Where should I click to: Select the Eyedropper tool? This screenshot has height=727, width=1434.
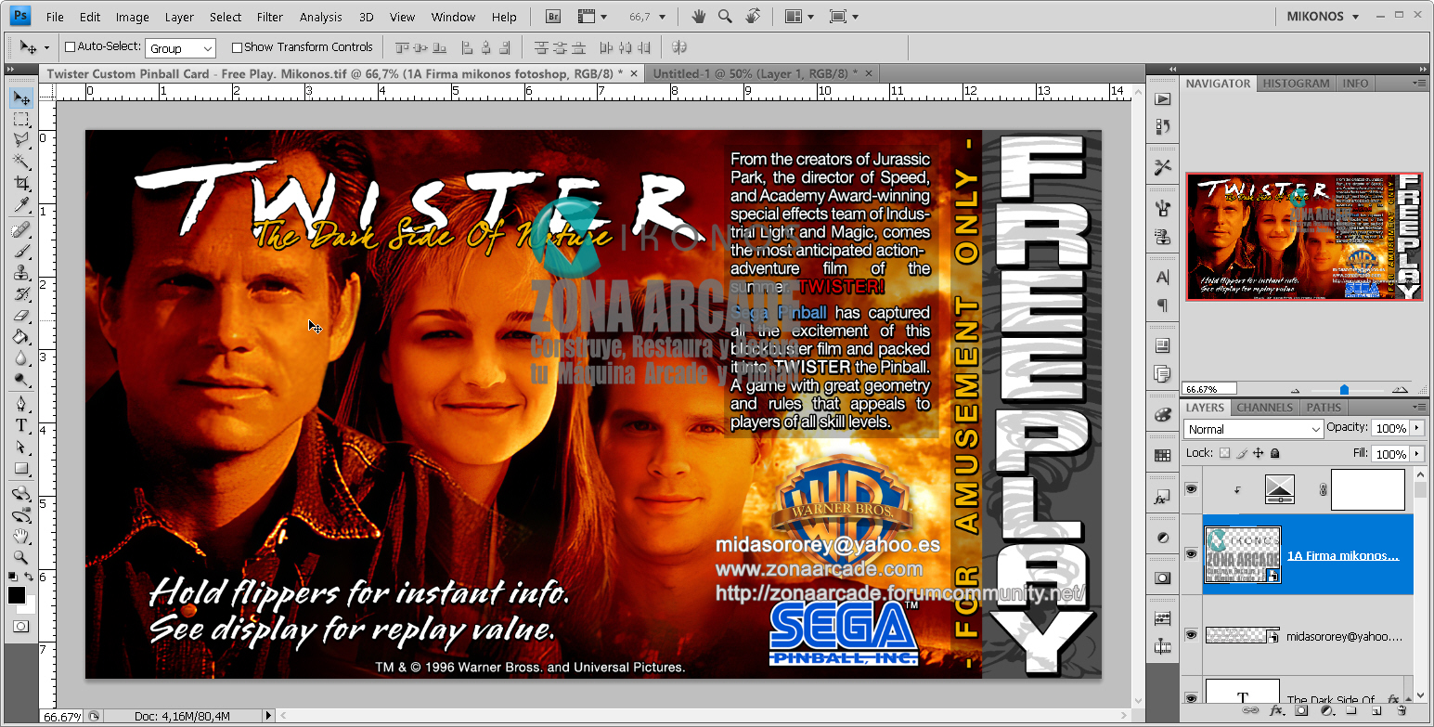coord(21,205)
